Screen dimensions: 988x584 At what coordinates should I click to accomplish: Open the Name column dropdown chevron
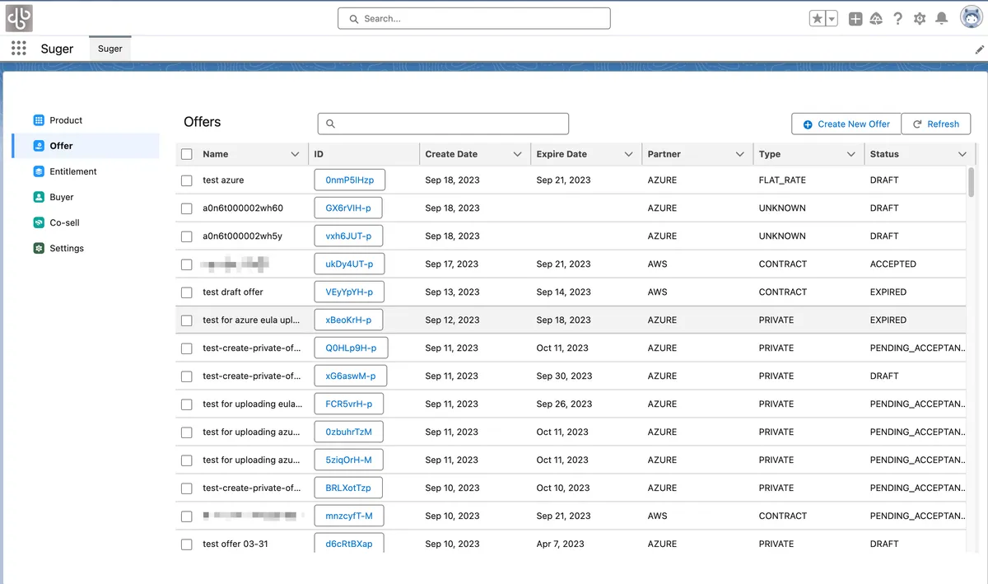coord(295,154)
